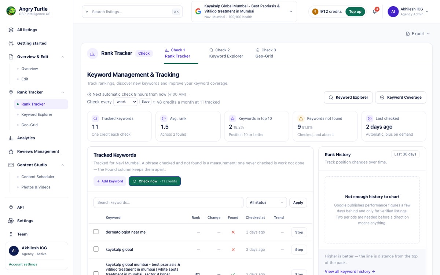
Task: Click the Settings gear icon
Action: (x=11, y=221)
